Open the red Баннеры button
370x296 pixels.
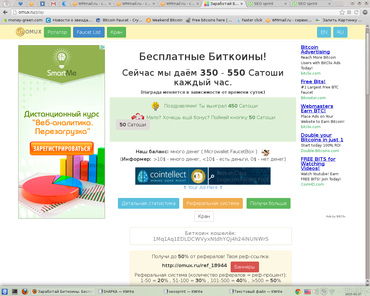(x=245, y=267)
